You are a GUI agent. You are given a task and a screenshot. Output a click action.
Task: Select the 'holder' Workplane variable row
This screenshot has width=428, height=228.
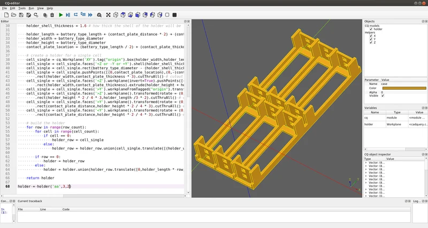pyautogui.click(x=395, y=124)
